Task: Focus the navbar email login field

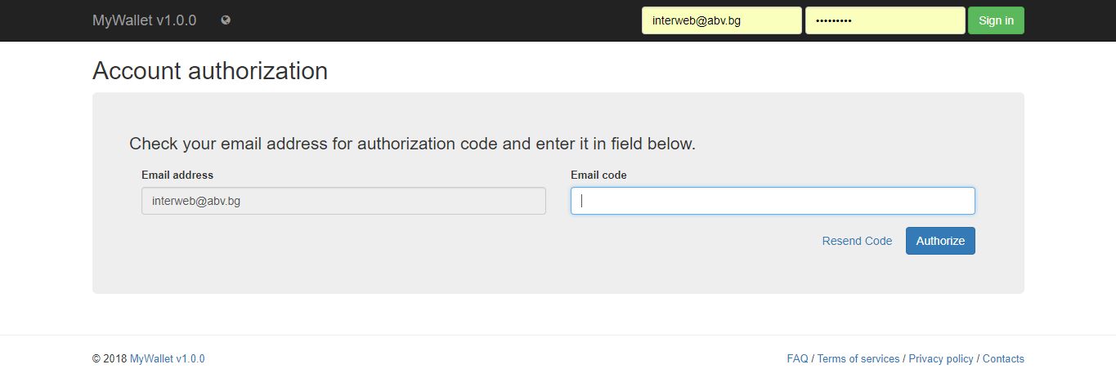Action: [x=721, y=20]
